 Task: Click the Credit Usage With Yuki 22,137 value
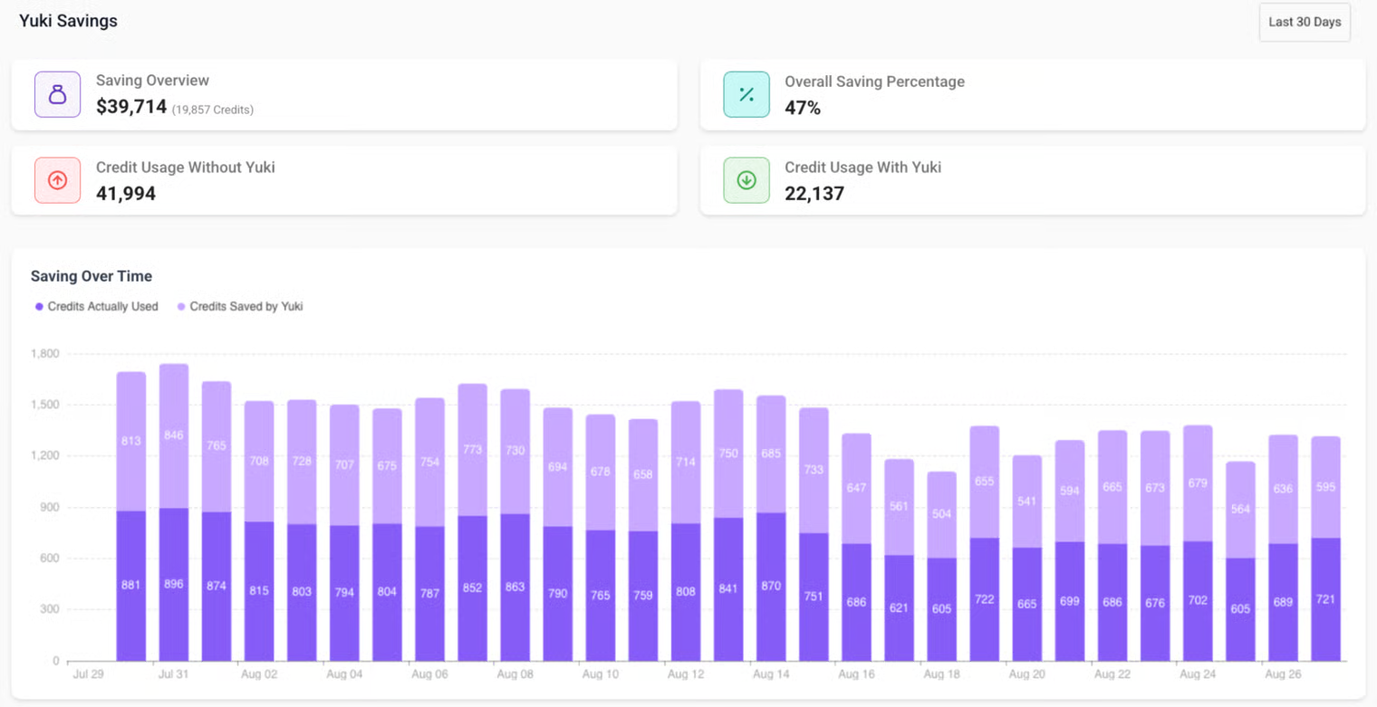tap(814, 194)
